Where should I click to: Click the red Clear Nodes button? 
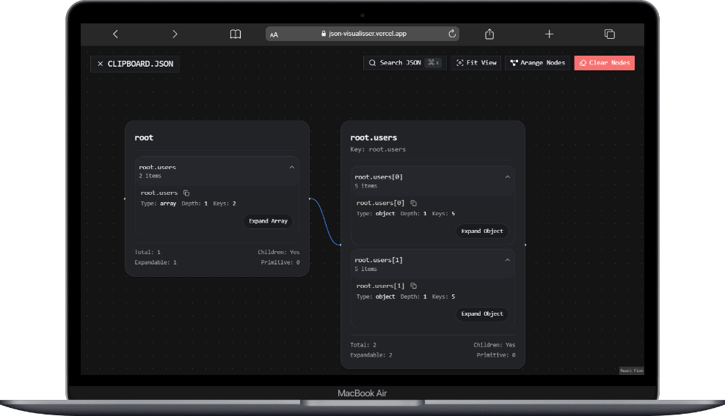point(605,63)
